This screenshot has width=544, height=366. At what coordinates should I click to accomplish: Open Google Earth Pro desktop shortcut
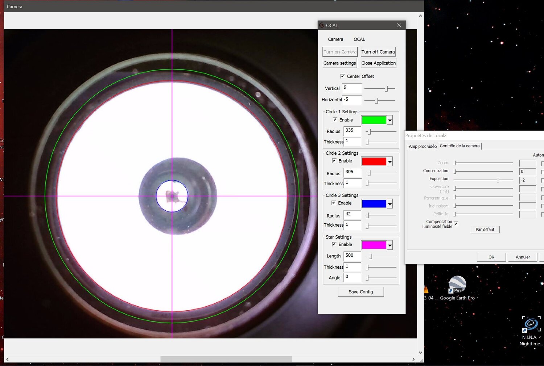pos(457,284)
